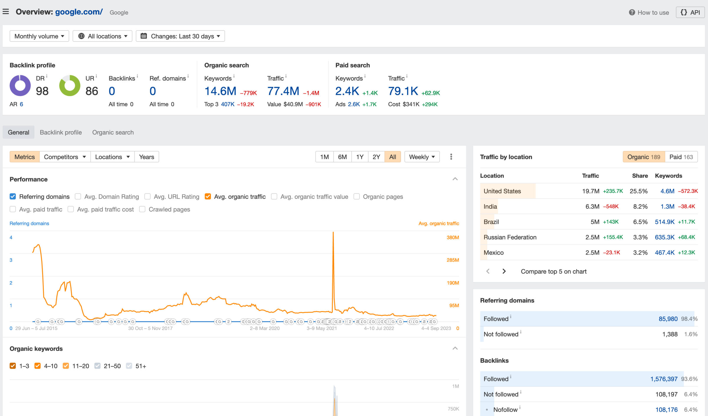This screenshot has height=416, width=708.
Task: Open the three-dot chart options menu
Action: tap(451, 157)
